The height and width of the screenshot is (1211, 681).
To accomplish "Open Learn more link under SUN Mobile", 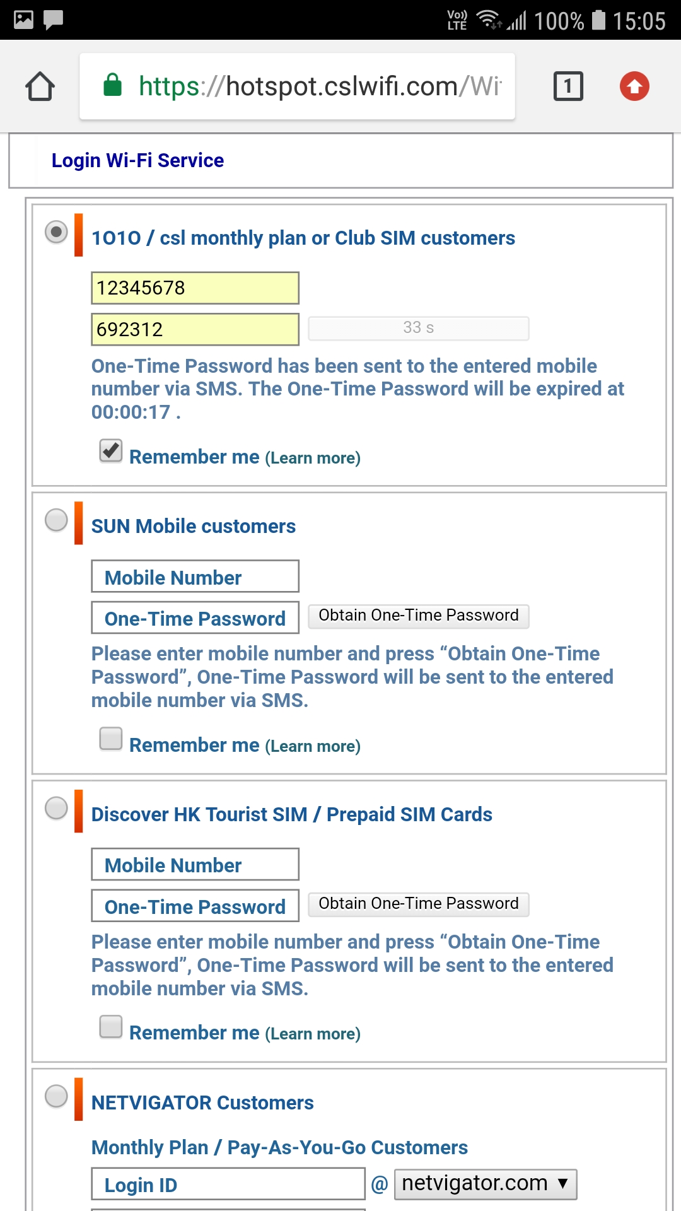I will (x=313, y=746).
